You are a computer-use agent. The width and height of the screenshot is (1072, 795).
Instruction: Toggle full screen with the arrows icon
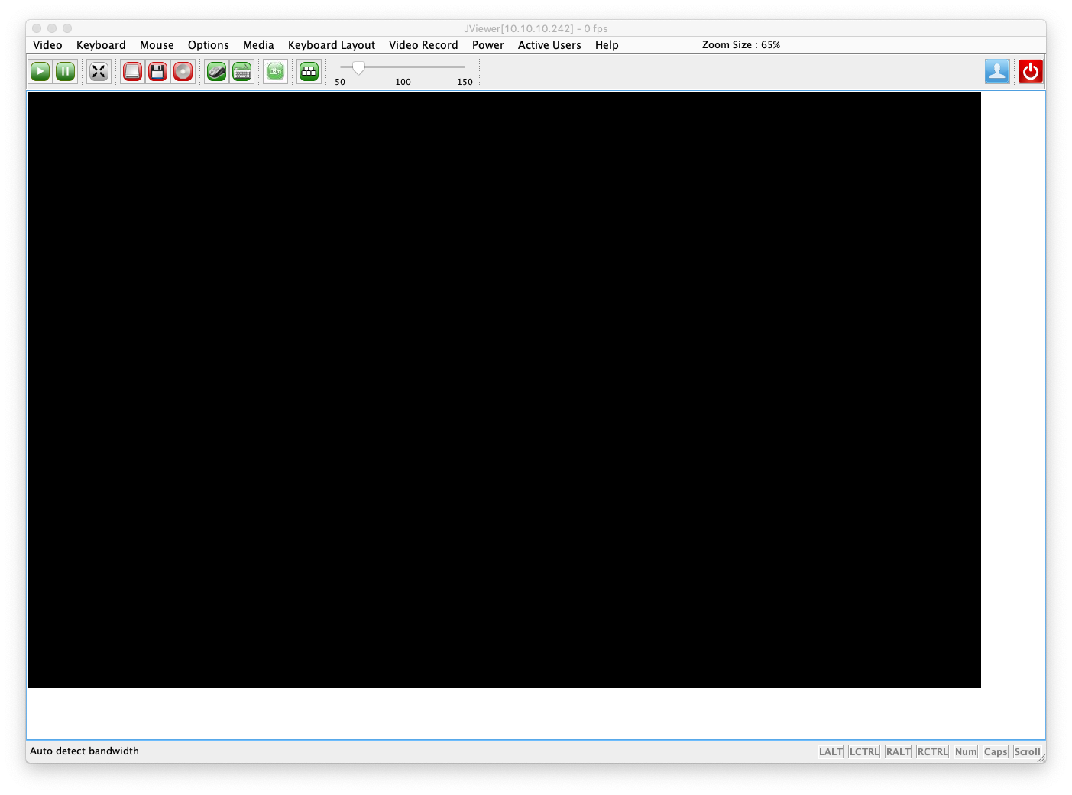coord(99,71)
